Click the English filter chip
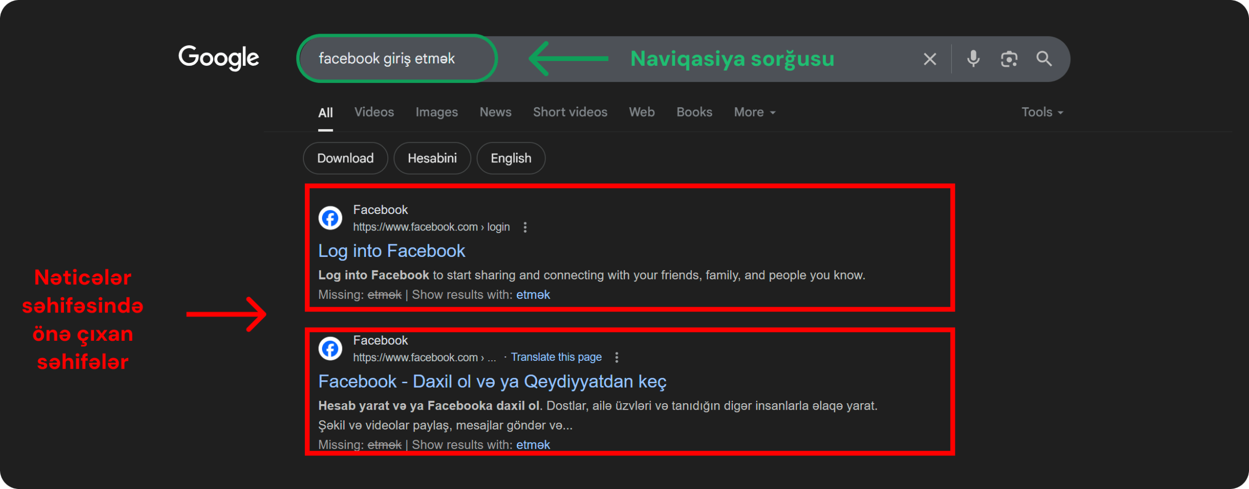This screenshot has height=489, width=1249. click(511, 158)
